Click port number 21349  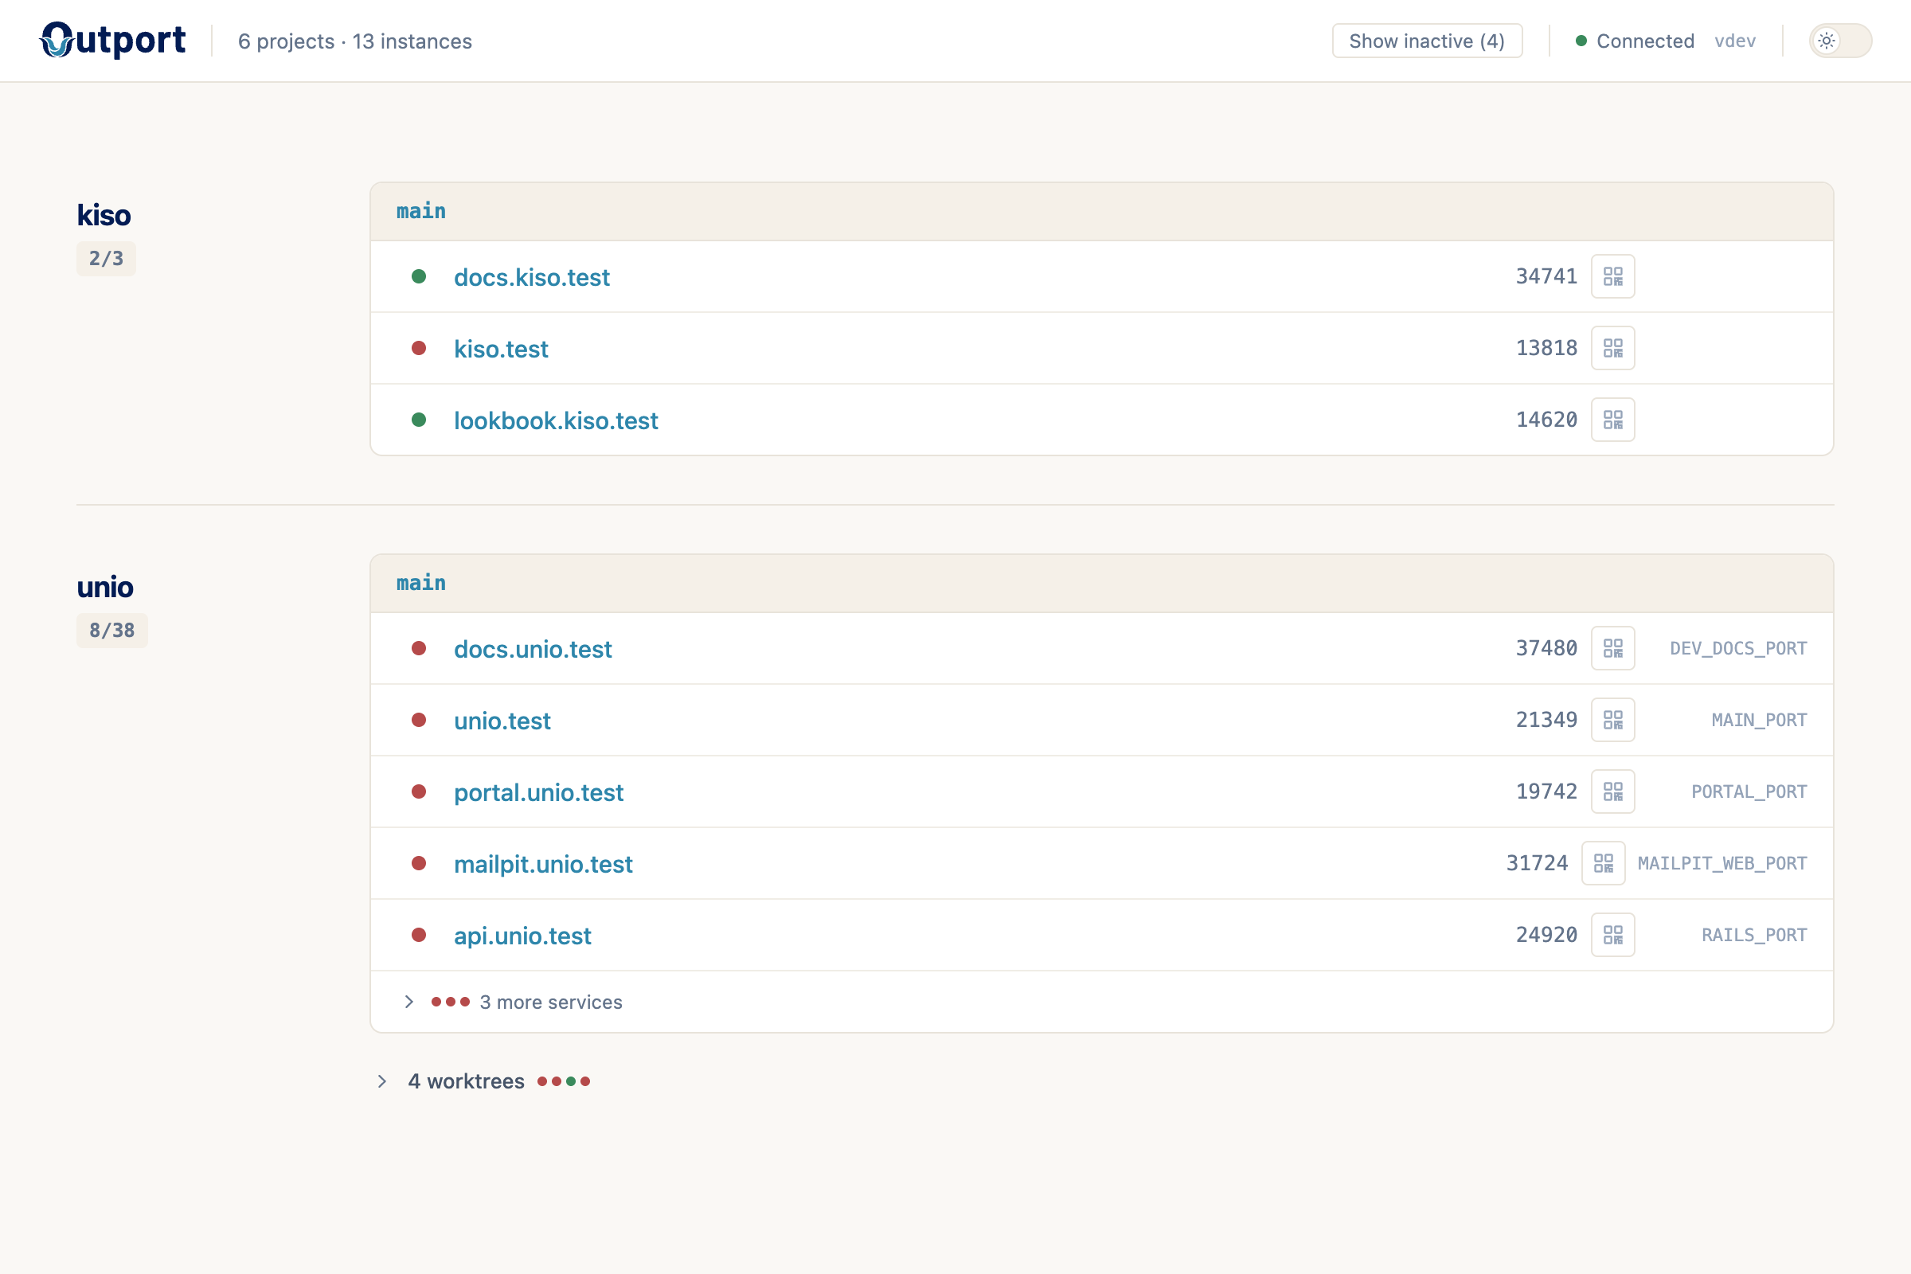point(1546,720)
